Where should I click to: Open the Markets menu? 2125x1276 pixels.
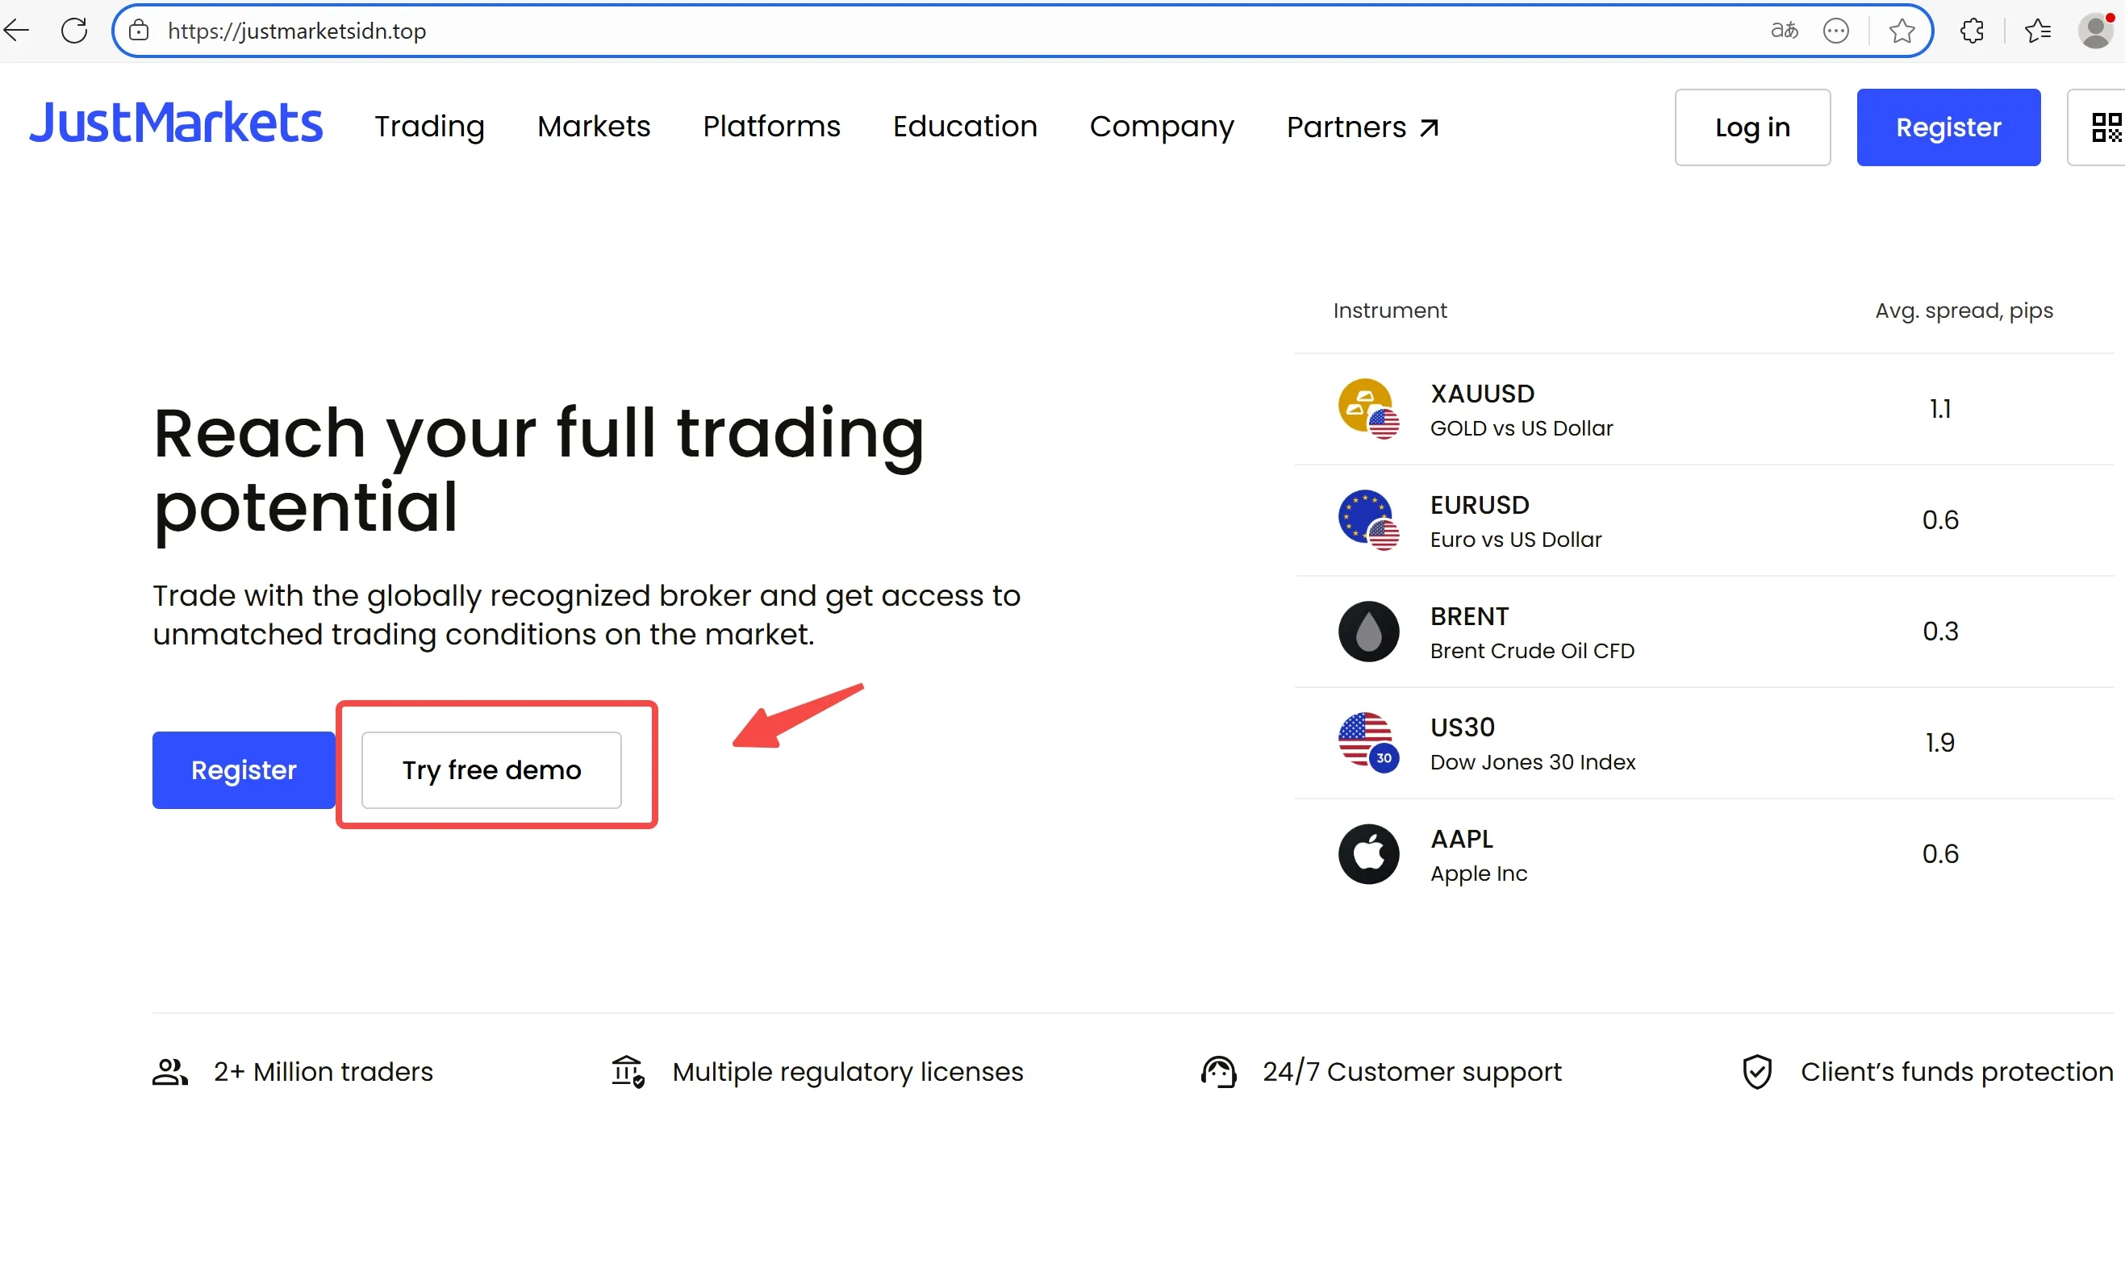click(594, 127)
